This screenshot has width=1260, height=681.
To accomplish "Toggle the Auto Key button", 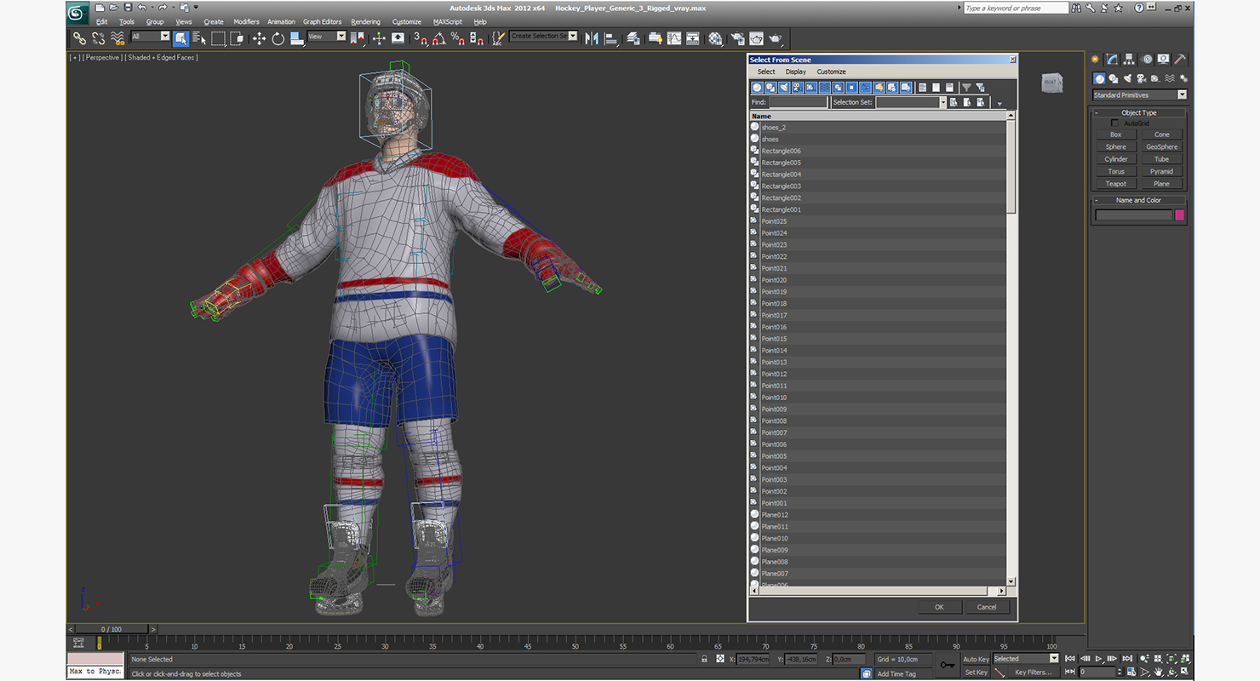I will [976, 659].
